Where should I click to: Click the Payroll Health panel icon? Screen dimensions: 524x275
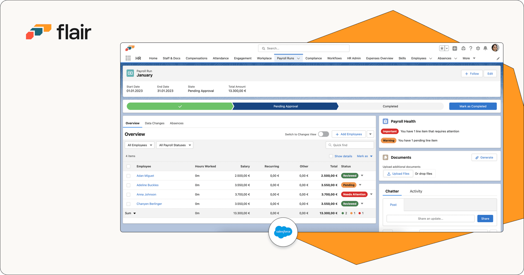coord(385,121)
